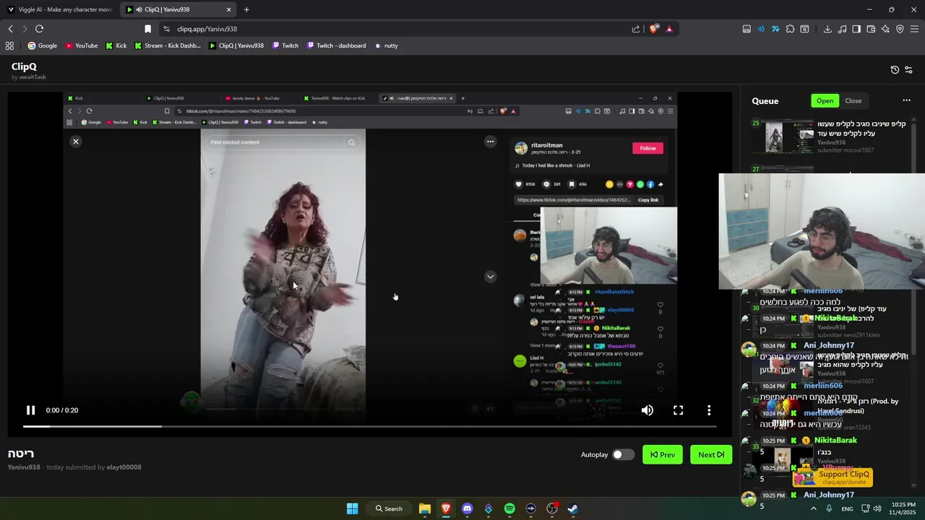
Task: Reload the page in the browser
Action: [39, 29]
